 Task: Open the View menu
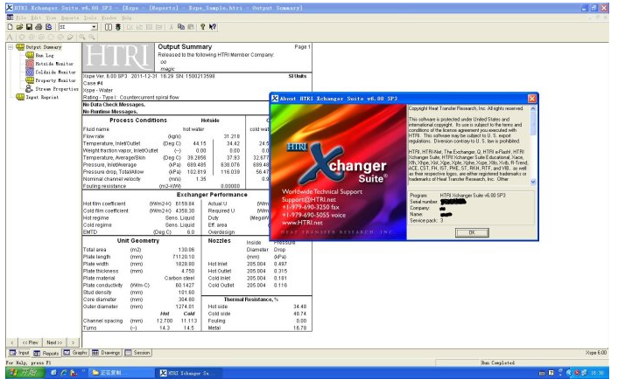[51, 17]
